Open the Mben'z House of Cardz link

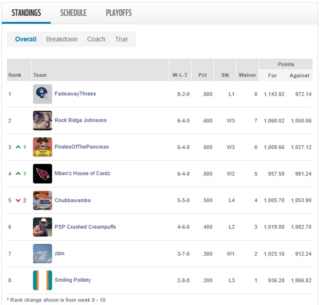[82, 173]
